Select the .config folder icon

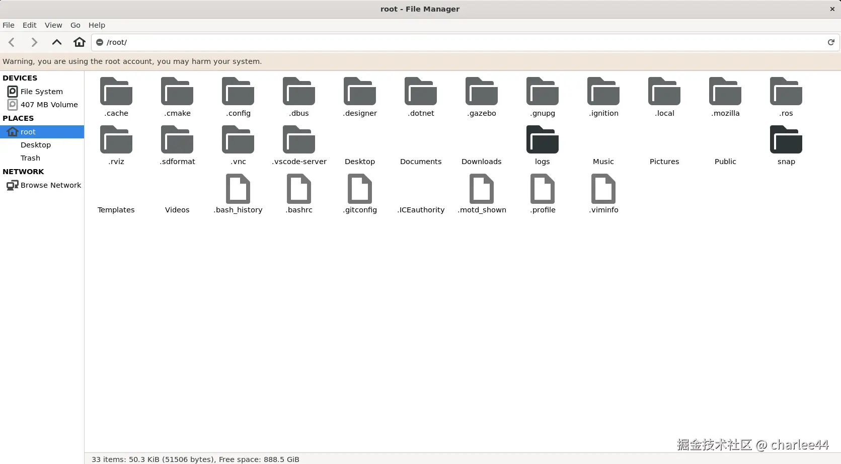pyautogui.click(x=238, y=91)
